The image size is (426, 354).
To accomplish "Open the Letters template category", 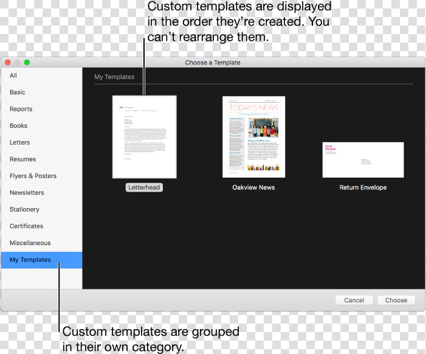I will (x=41, y=142).
